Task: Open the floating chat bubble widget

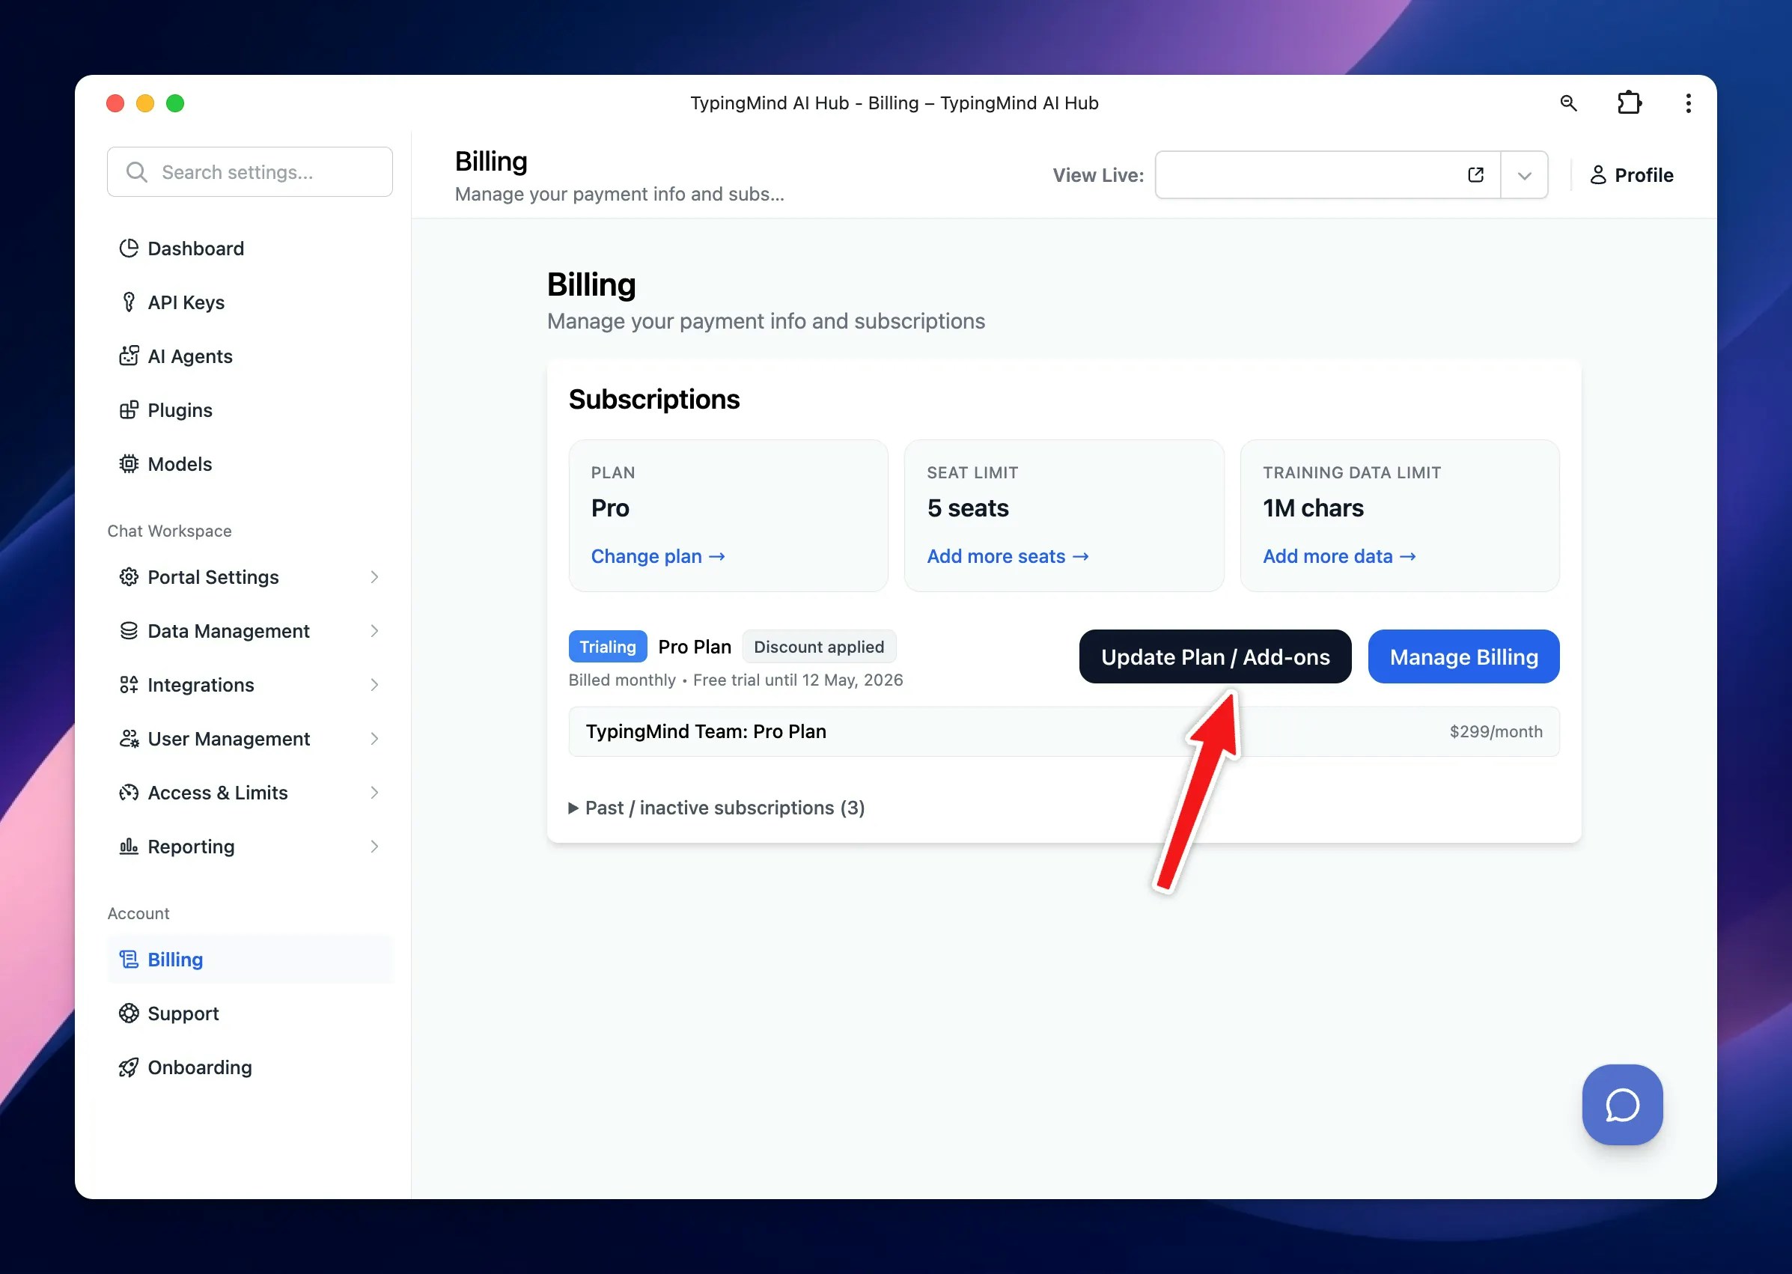Action: [x=1622, y=1105]
